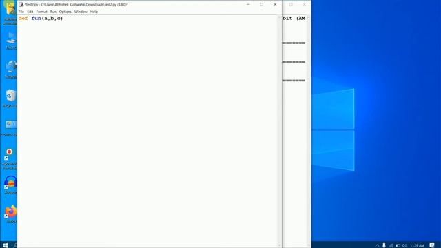Click the editor's vertical scrollbar down arrow
Screen dimensions: 441x248
point(280,245)
